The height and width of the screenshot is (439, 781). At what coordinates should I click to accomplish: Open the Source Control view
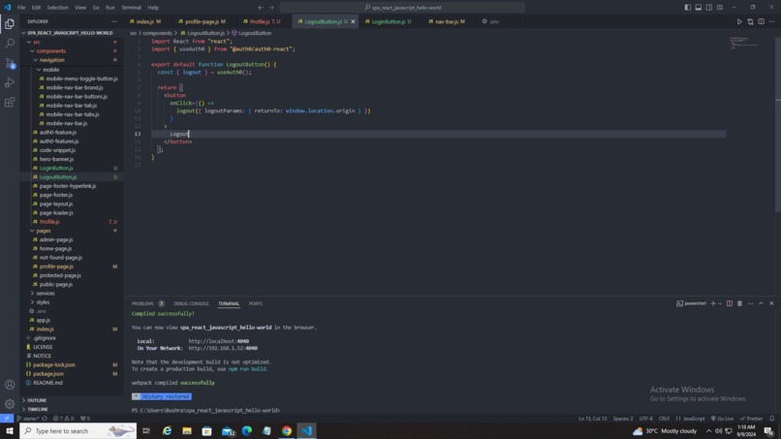click(10, 63)
